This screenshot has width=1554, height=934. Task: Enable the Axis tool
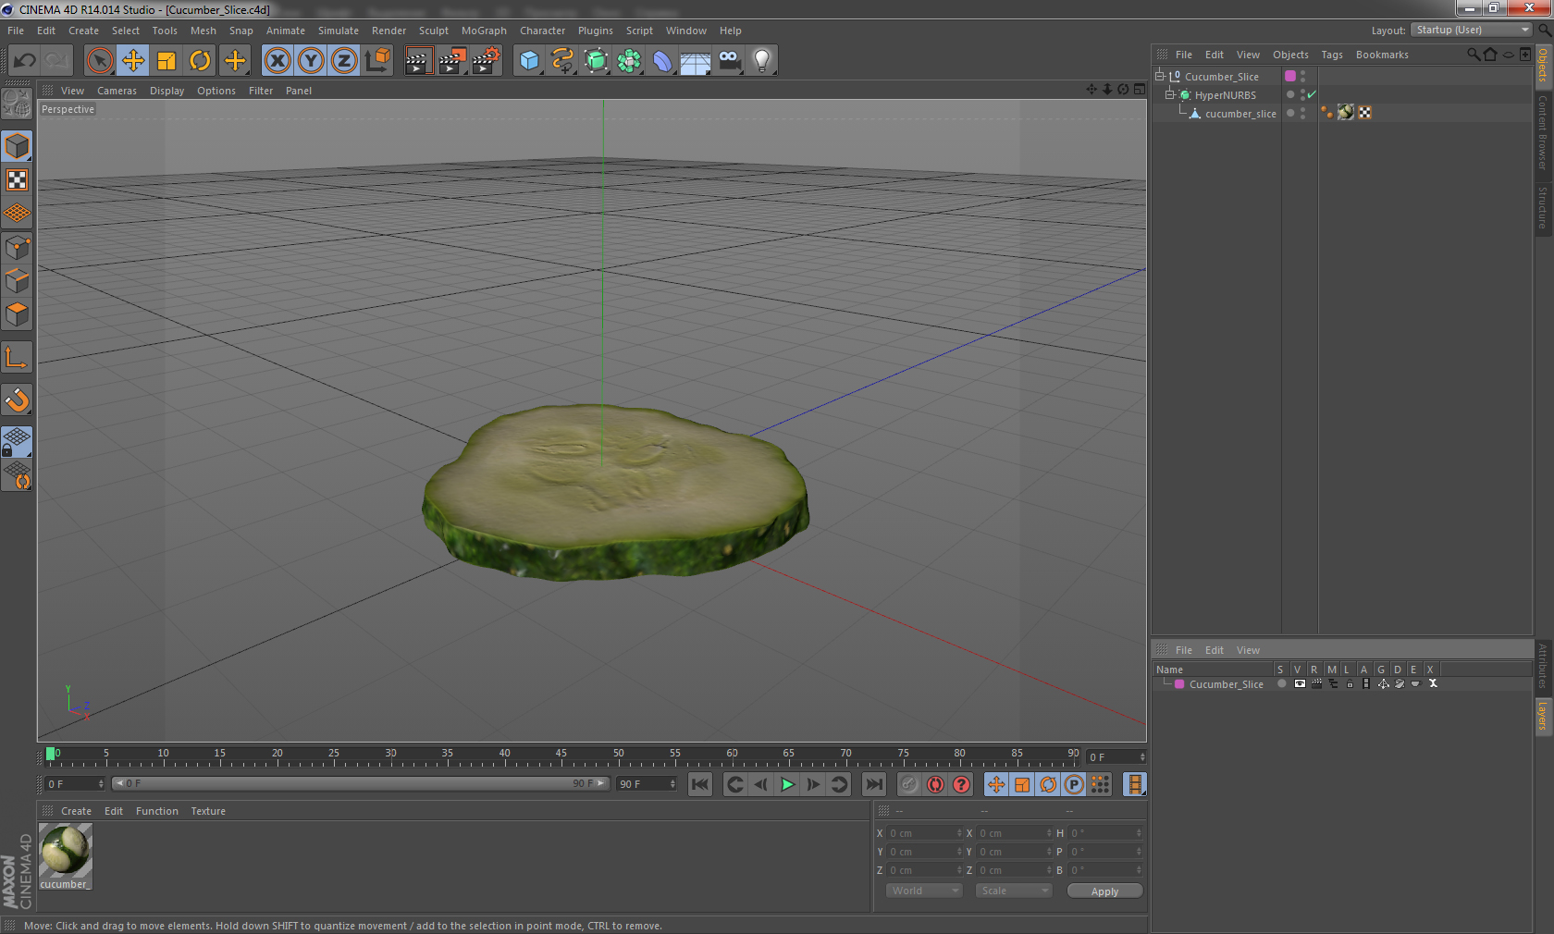pos(18,358)
